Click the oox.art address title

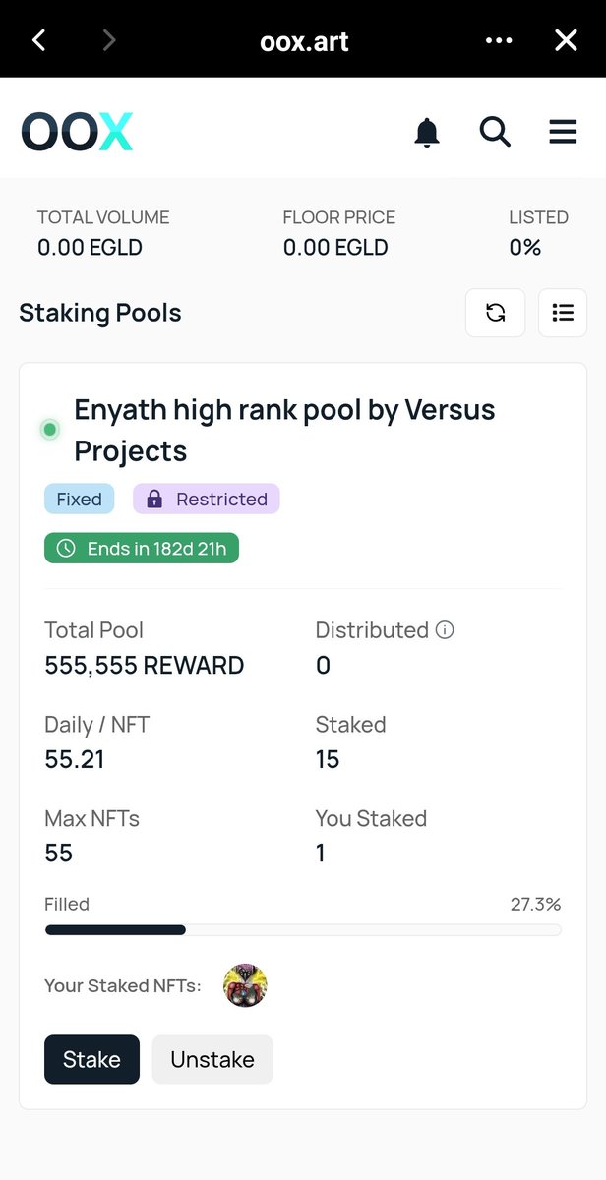coord(304,41)
